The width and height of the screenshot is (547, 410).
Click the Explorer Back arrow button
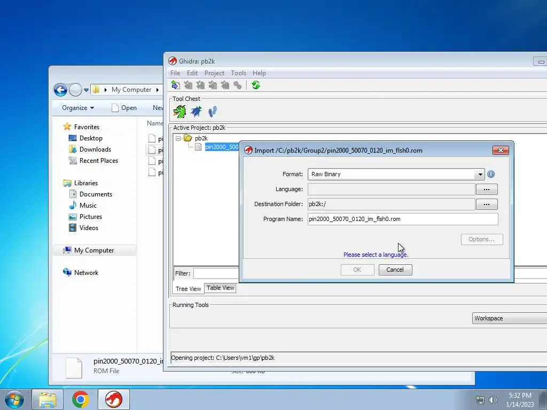[x=60, y=90]
